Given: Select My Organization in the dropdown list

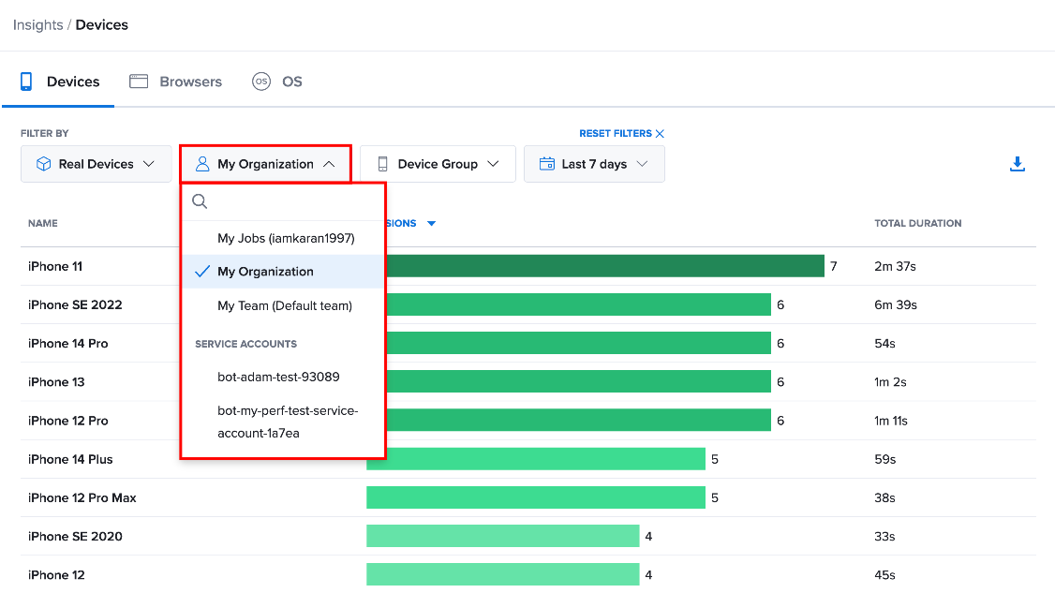Looking at the screenshot, I should (283, 272).
